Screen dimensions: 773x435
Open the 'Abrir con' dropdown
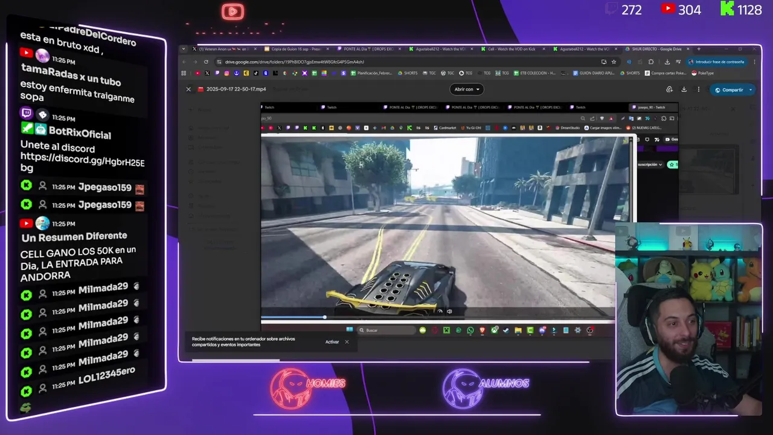pyautogui.click(x=467, y=89)
